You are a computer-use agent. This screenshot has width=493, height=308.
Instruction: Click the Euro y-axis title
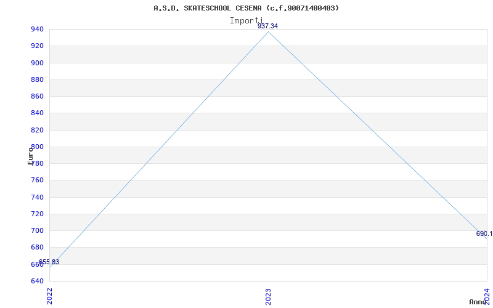pyautogui.click(x=30, y=155)
